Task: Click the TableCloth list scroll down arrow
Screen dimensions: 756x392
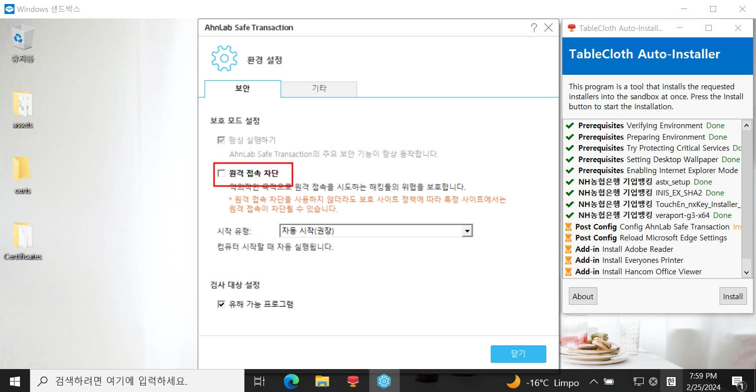Action: click(747, 272)
